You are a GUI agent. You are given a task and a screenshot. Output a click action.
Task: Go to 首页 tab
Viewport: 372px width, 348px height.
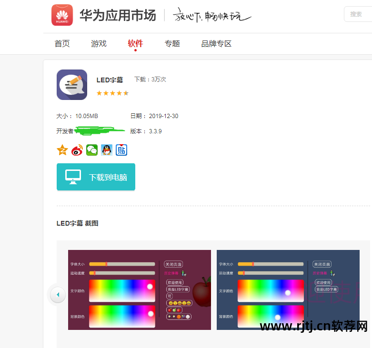pyautogui.click(x=62, y=44)
